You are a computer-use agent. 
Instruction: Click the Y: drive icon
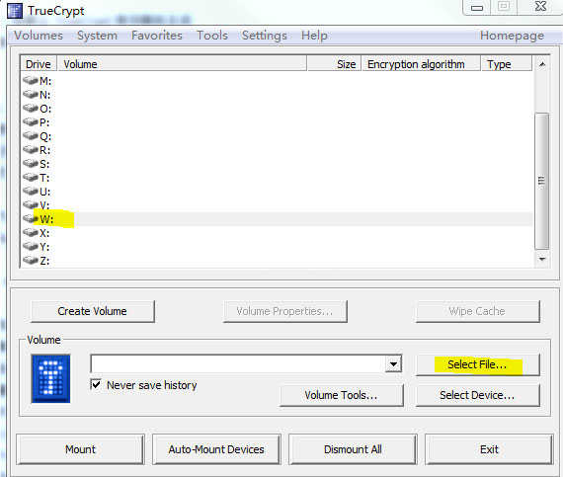click(x=31, y=246)
